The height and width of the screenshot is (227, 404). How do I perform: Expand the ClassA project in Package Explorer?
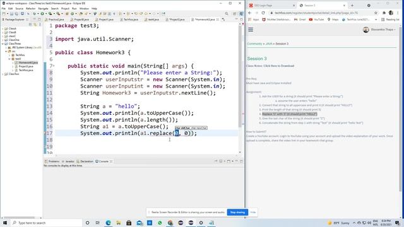[3, 28]
